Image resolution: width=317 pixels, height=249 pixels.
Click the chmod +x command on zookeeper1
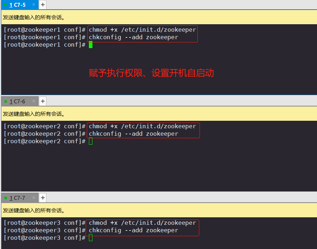click(142, 30)
